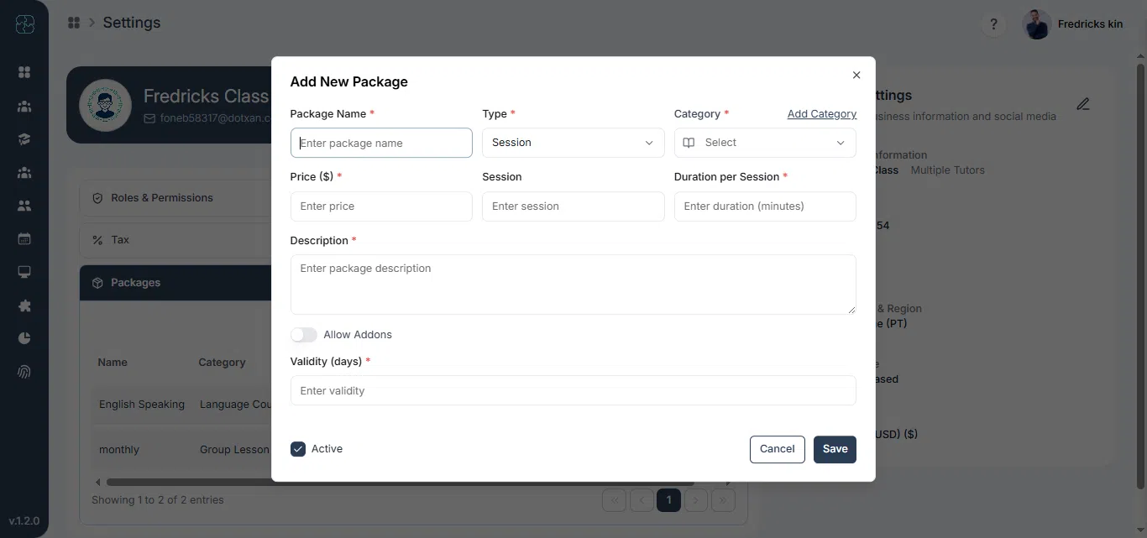Viewport: 1147px width, 538px height.
Task: Open the pie chart icon in the sidebar
Action: [x=24, y=338]
